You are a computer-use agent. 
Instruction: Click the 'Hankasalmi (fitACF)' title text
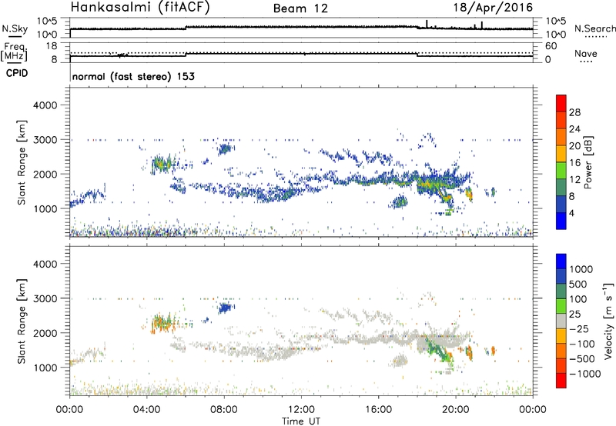click(140, 8)
